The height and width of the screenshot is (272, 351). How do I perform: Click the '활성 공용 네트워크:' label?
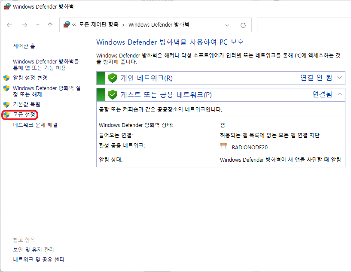(122, 146)
